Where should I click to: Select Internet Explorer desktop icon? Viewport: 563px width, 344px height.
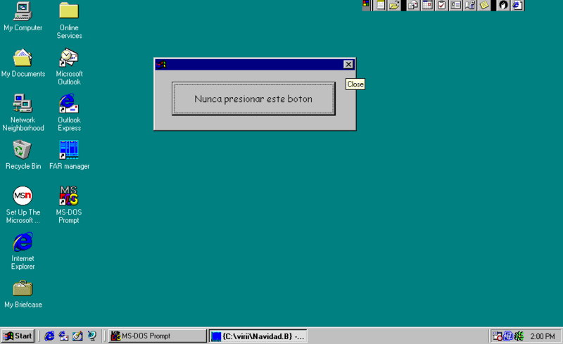click(x=23, y=251)
